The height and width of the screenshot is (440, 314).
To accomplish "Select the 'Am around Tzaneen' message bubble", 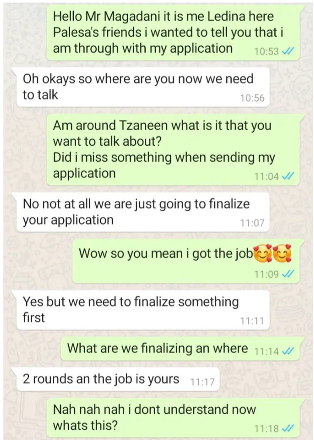I will coord(175,149).
